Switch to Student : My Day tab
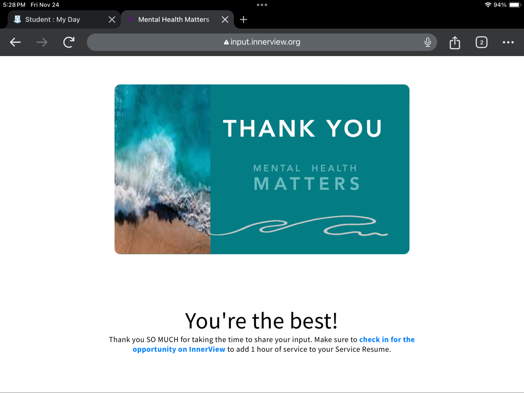The height and width of the screenshot is (393, 524). pyautogui.click(x=64, y=20)
